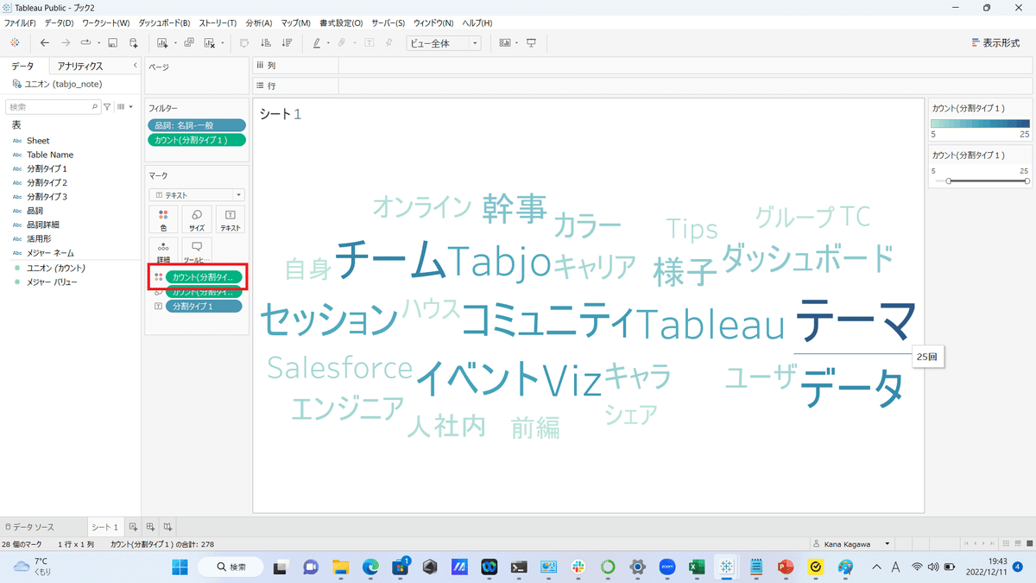Click the save workbook icon
The height and width of the screenshot is (583, 1036).
(112, 42)
